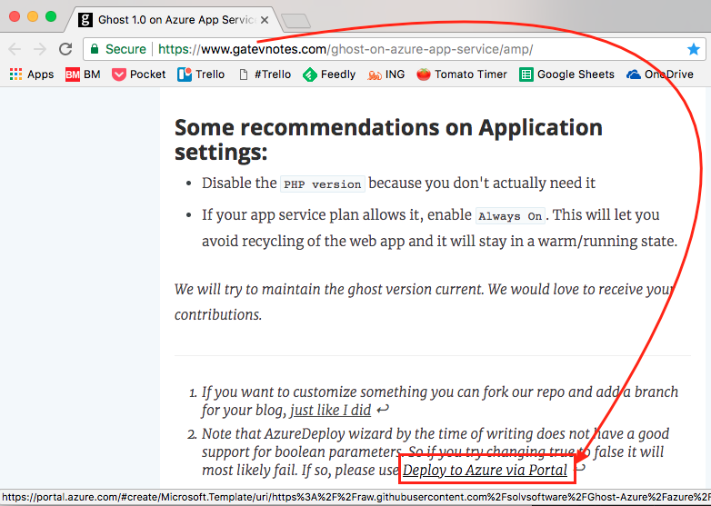
Task: Click the blue bookmark star icon
Action: pyautogui.click(x=694, y=49)
